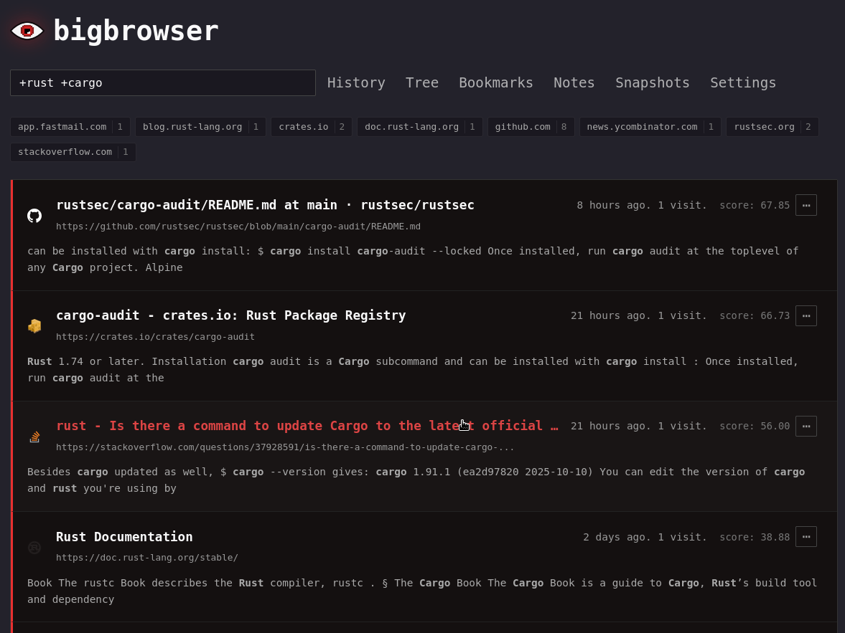The image size is (845, 633).
Task: Open Settings in navigation
Action: [743, 82]
